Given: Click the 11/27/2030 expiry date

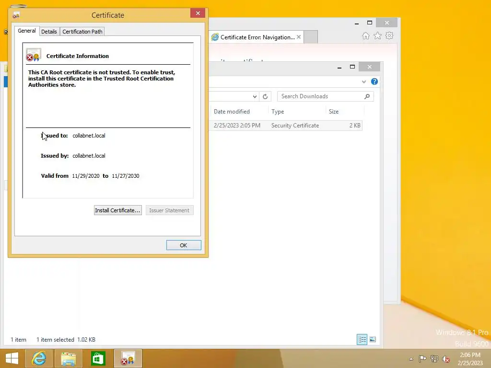Looking at the screenshot, I should pos(126,176).
